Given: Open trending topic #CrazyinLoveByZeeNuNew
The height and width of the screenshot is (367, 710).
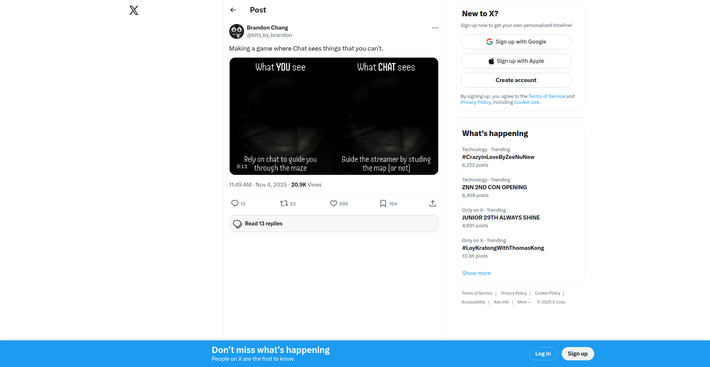Looking at the screenshot, I should 498,157.
